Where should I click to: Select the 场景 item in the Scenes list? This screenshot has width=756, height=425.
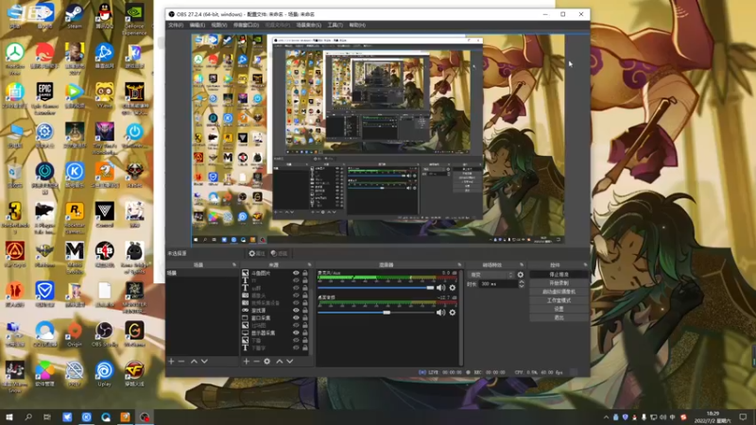202,273
